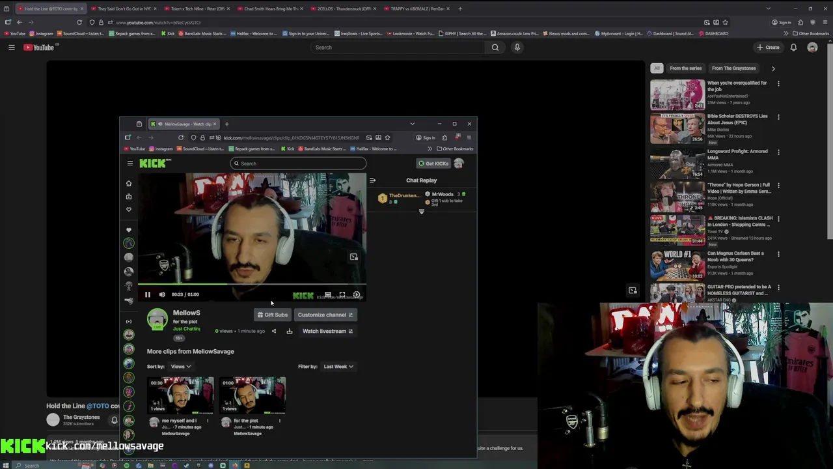This screenshot has height=469, width=833.
Task: Share the Kick clip icon
Action: pyautogui.click(x=273, y=331)
